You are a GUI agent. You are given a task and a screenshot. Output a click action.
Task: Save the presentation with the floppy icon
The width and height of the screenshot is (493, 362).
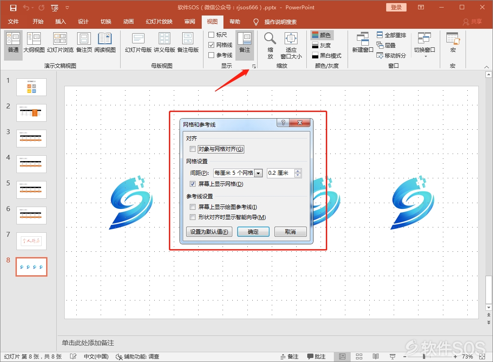click(13, 8)
